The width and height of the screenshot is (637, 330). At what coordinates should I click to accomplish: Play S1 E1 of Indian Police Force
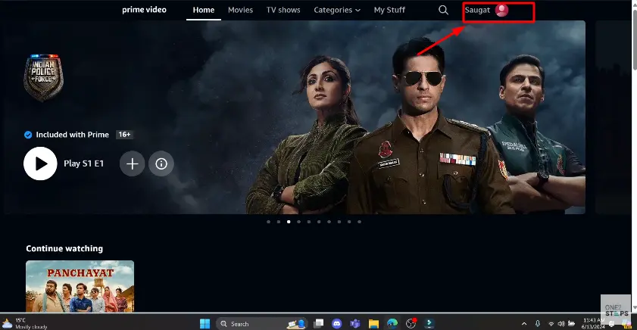(40, 163)
